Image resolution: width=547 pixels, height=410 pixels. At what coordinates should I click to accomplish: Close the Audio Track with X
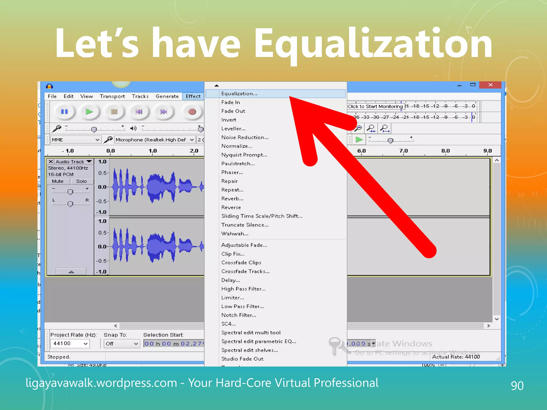(x=50, y=161)
